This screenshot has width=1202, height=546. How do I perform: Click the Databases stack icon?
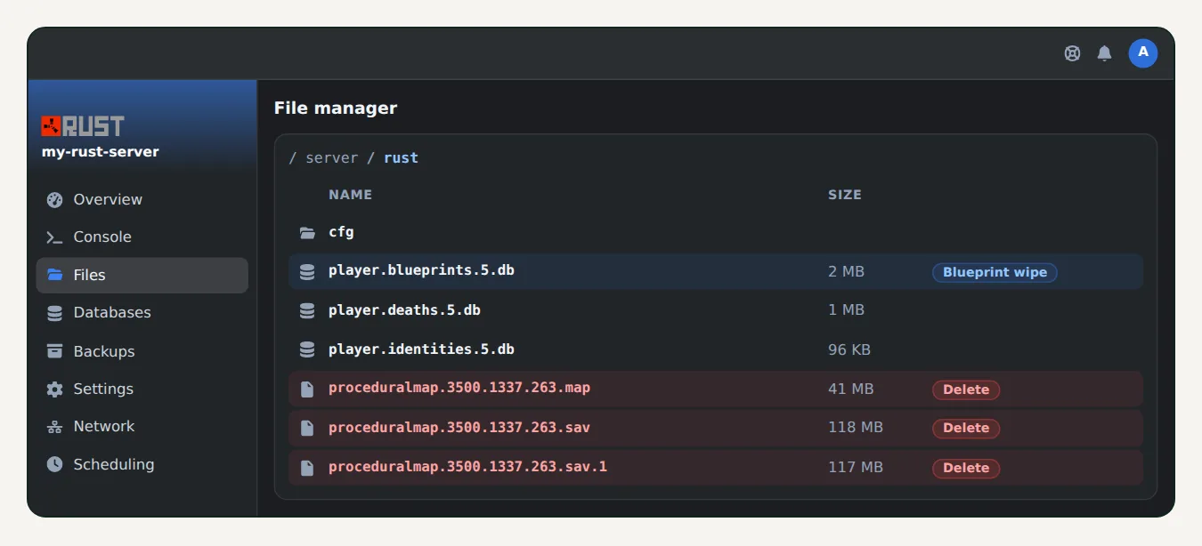tap(55, 313)
